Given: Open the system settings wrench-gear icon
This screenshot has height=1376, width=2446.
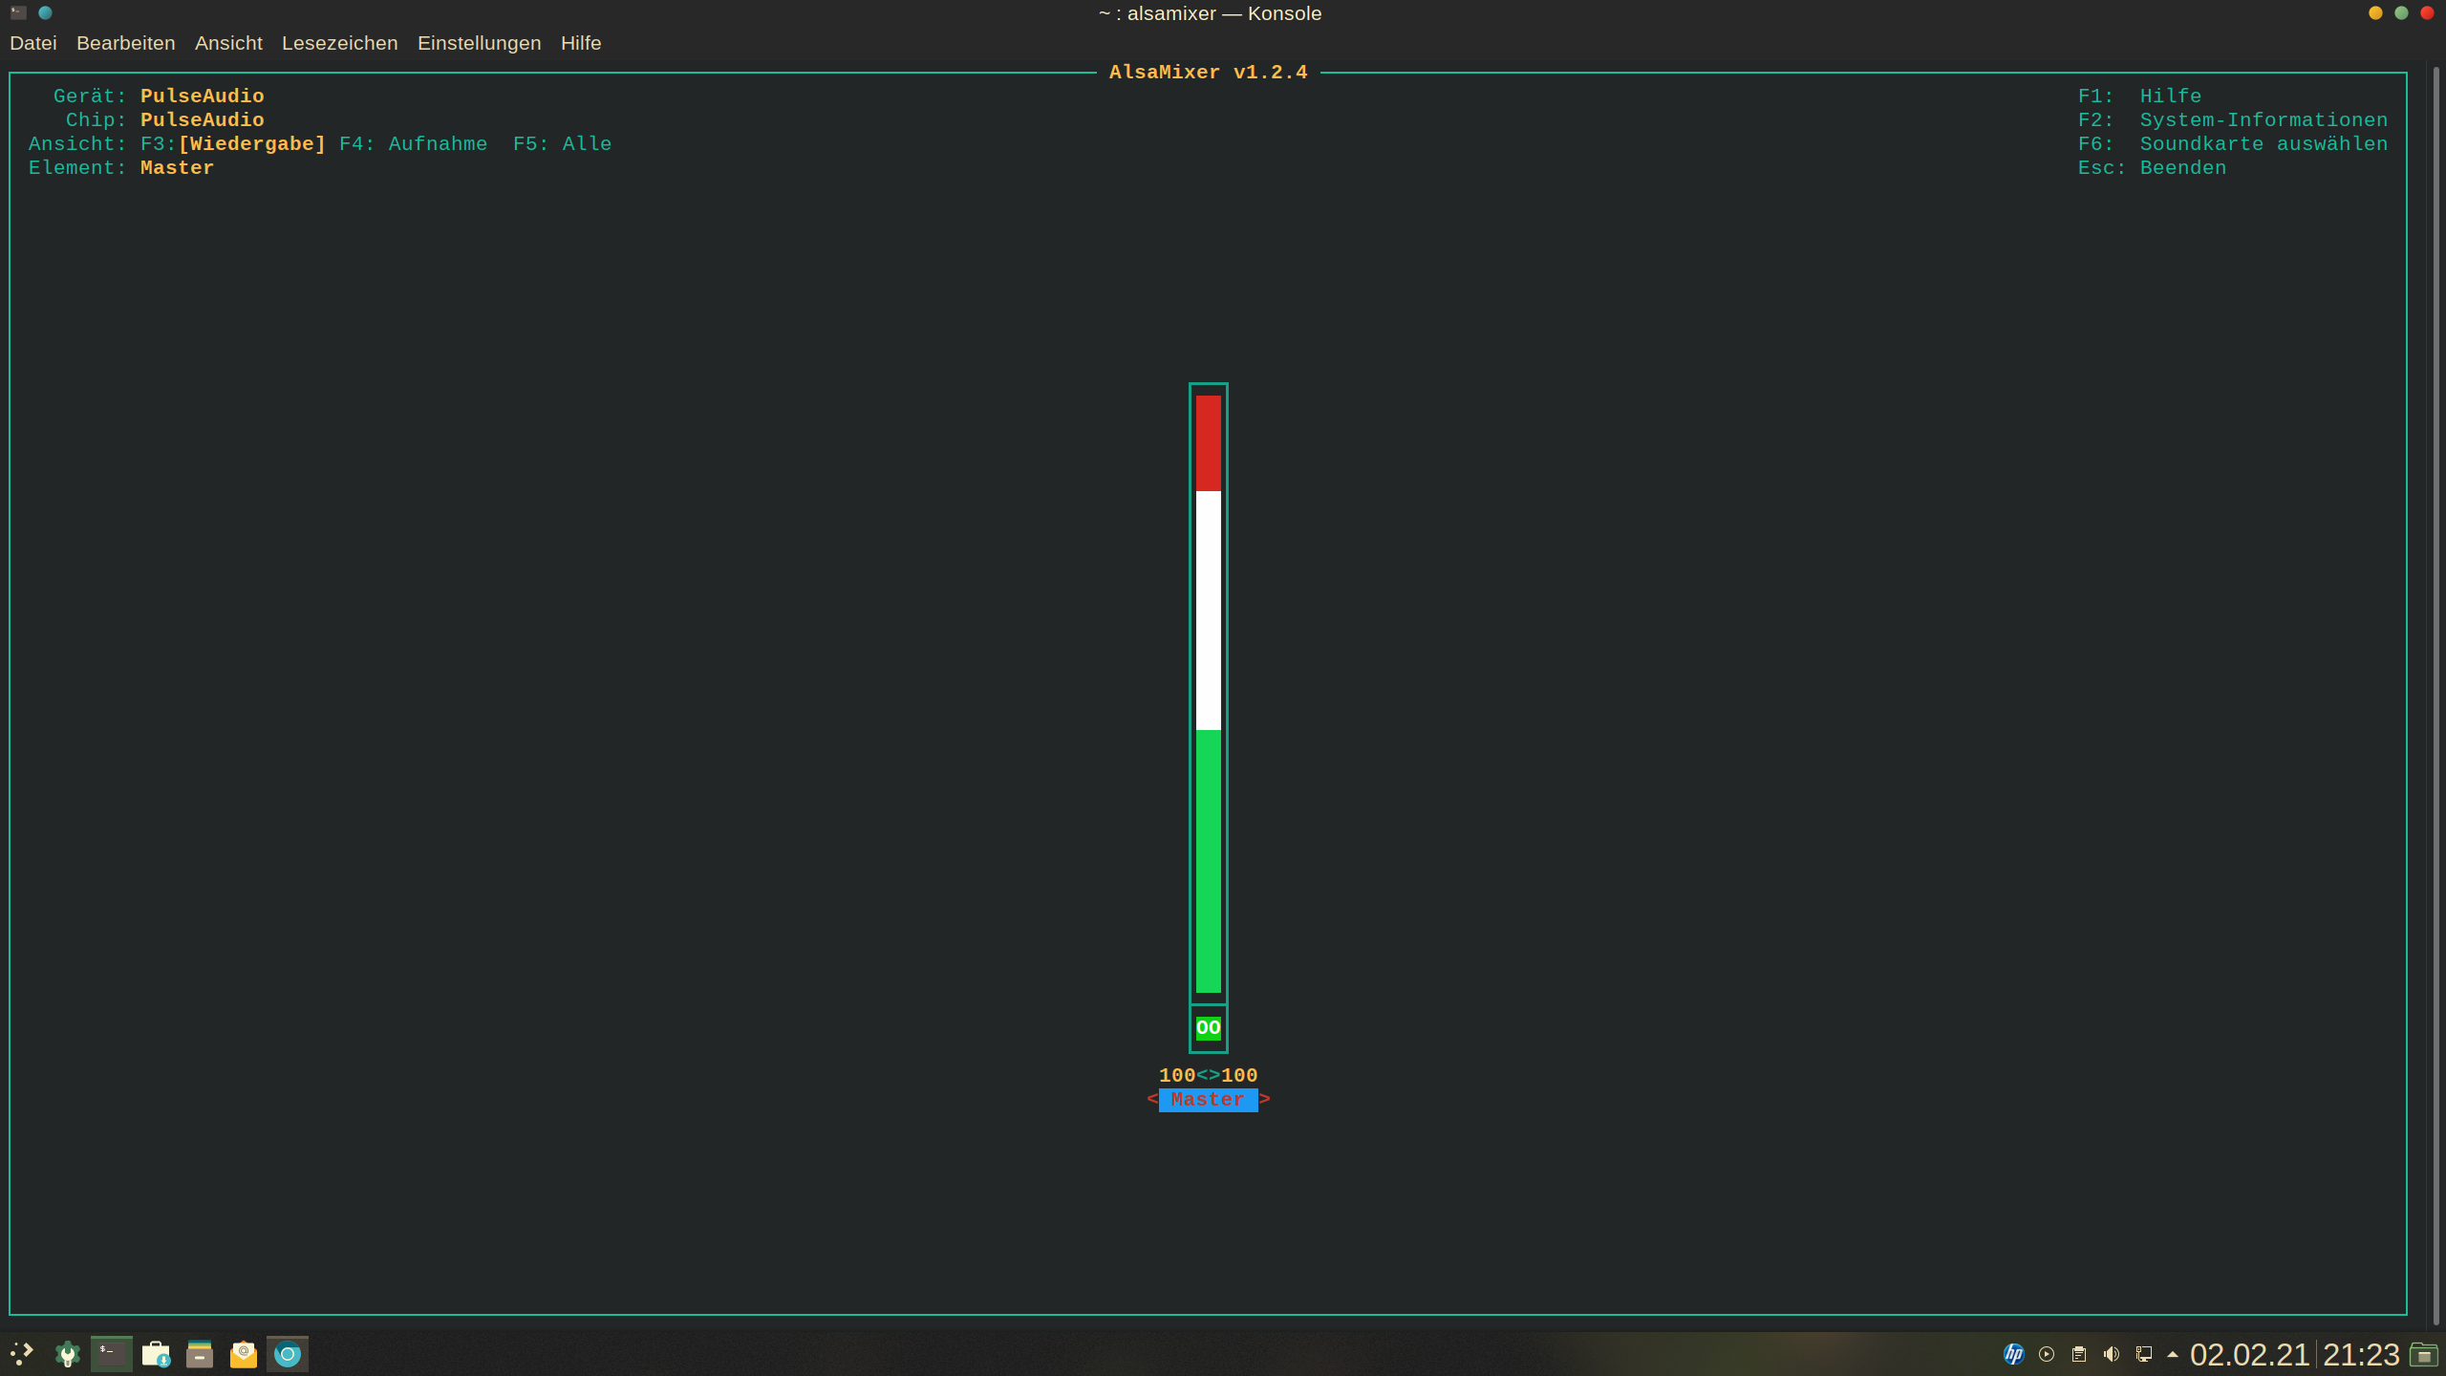Looking at the screenshot, I should (x=67, y=1354).
